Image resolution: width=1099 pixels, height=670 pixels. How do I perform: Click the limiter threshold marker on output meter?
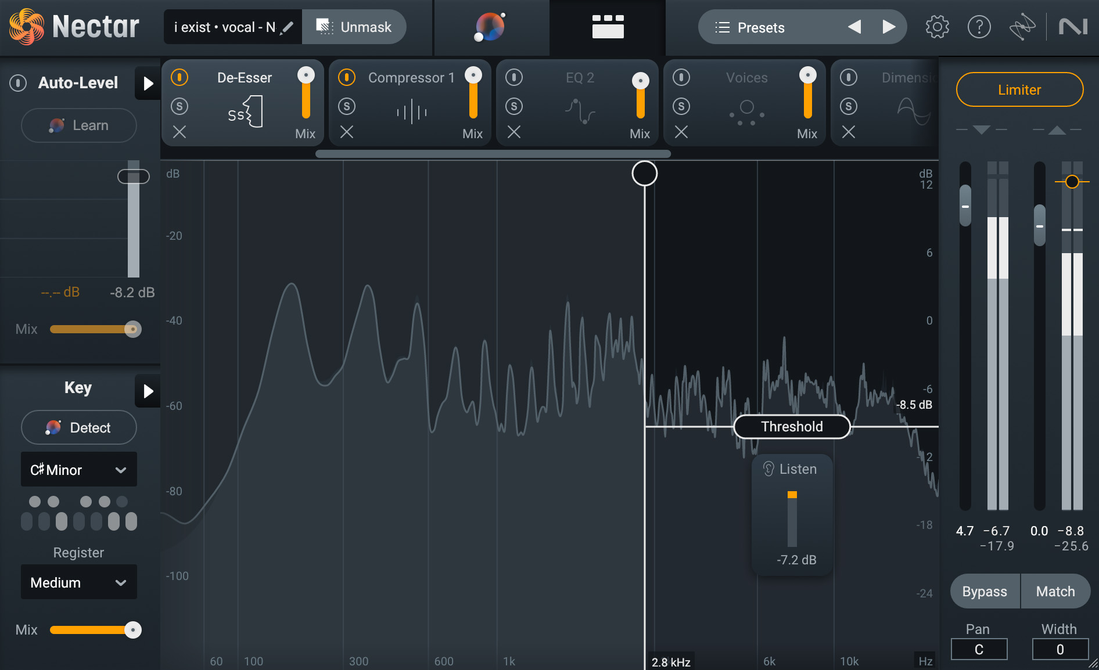coord(1072,182)
